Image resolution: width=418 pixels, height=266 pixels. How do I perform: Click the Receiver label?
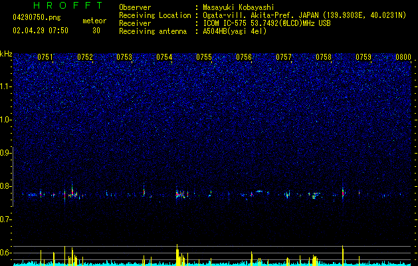pos(135,23)
